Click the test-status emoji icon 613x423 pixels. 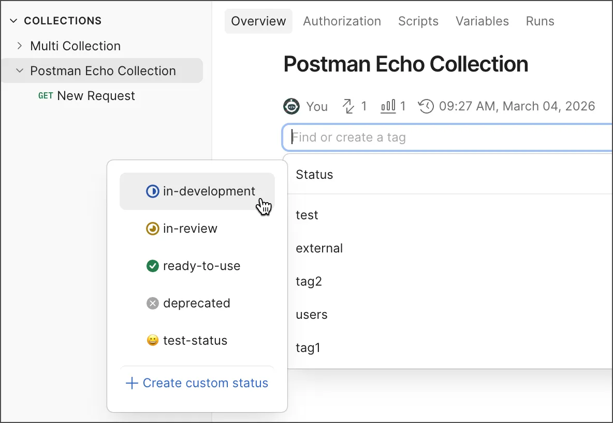pyautogui.click(x=152, y=341)
